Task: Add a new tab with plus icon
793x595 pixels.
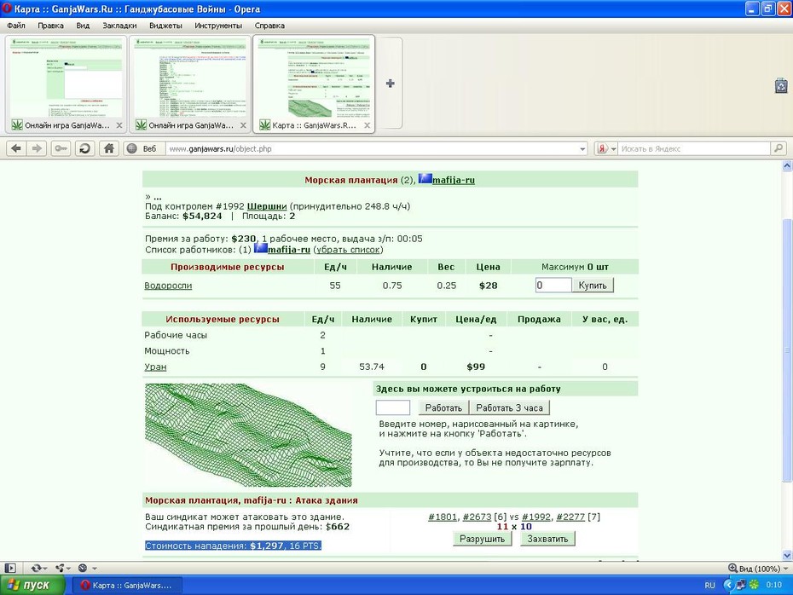Action: pyautogui.click(x=390, y=84)
